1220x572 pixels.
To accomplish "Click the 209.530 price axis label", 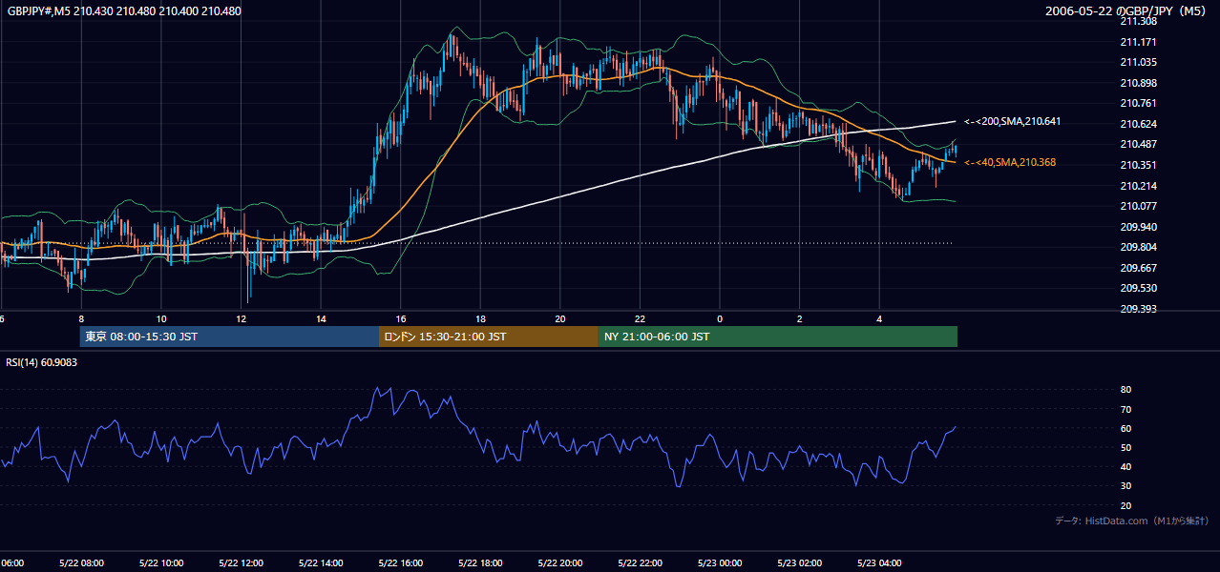I will pyautogui.click(x=1137, y=288).
